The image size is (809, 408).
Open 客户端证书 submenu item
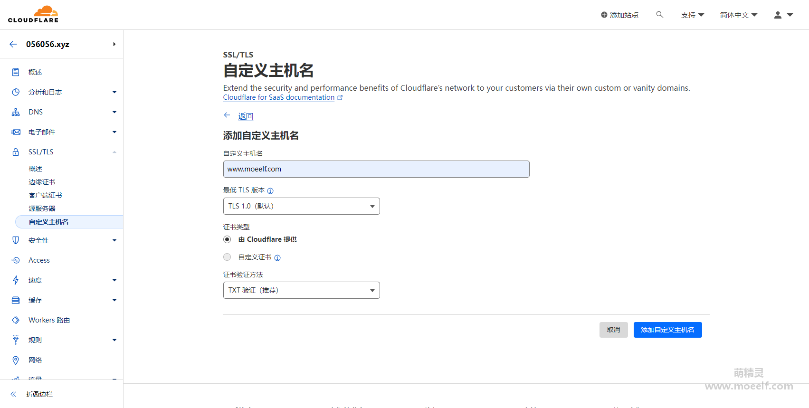[45, 195]
